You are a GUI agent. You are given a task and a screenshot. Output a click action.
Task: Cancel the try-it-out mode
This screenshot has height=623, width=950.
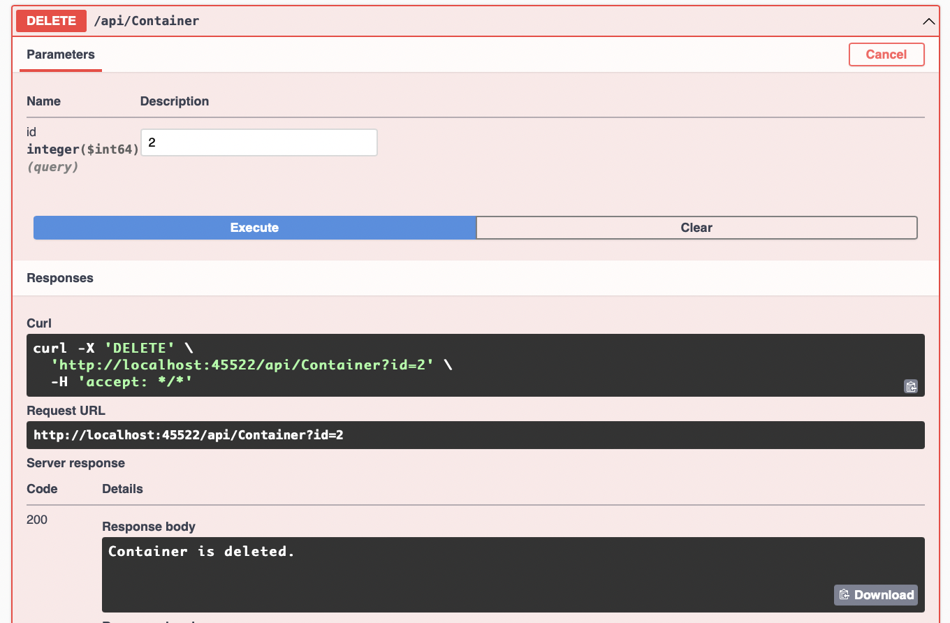(886, 54)
